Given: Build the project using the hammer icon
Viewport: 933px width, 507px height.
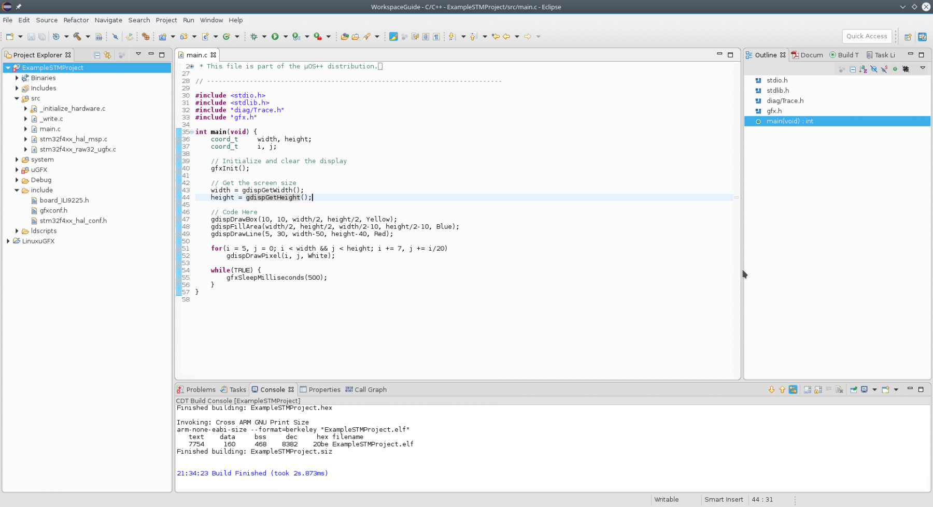Looking at the screenshot, I should [x=78, y=36].
